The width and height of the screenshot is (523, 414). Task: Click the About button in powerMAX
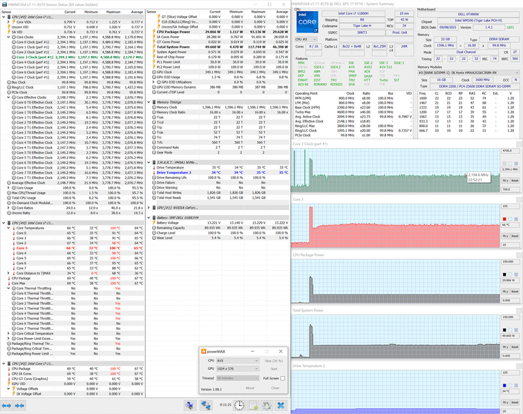250,388
